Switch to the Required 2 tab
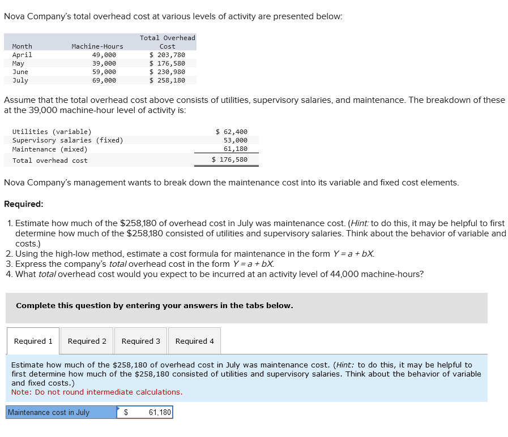508x437 pixels. click(87, 341)
